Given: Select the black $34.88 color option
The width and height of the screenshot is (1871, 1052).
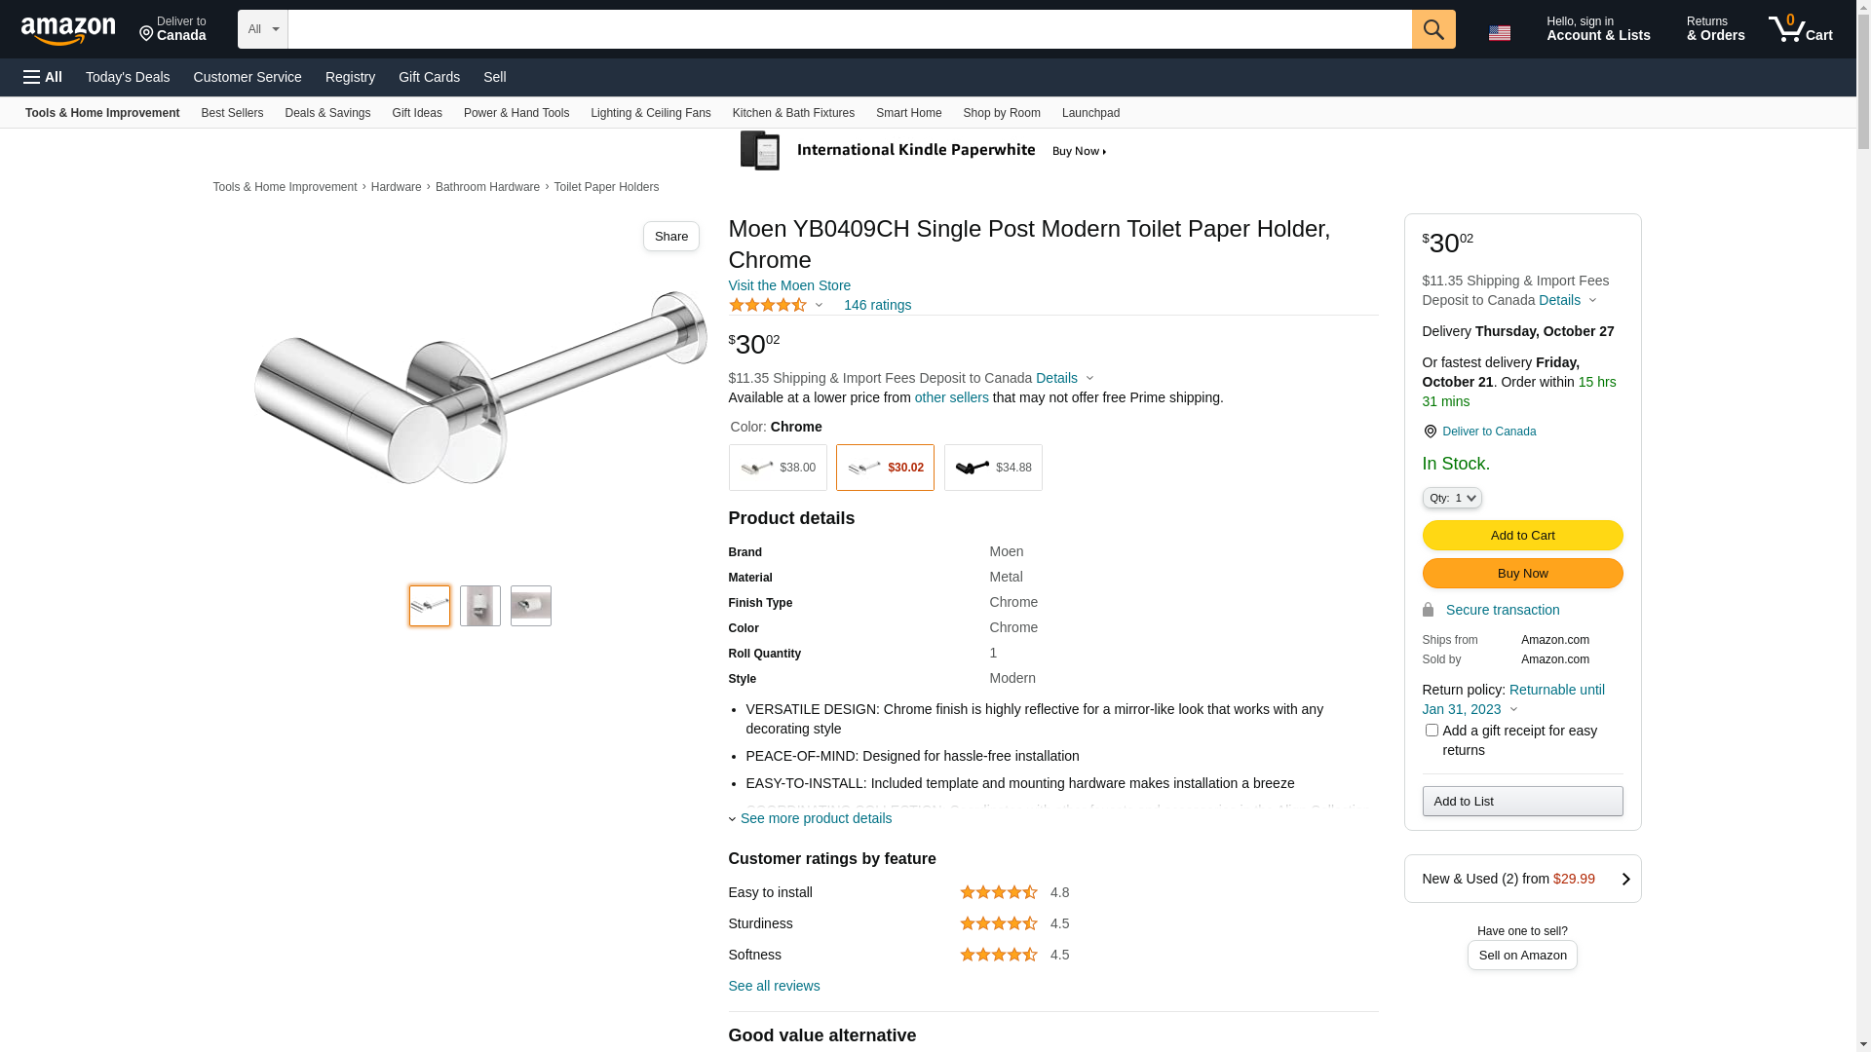Looking at the screenshot, I should pos(993,468).
